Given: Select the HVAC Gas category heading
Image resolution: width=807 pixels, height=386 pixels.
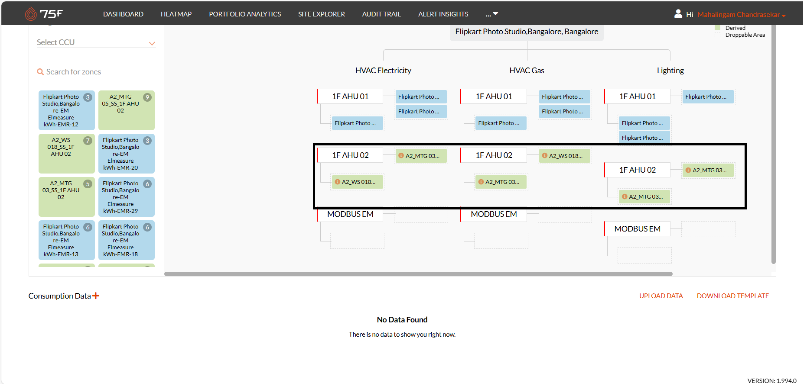Looking at the screenshot, I should pos(527,71).
